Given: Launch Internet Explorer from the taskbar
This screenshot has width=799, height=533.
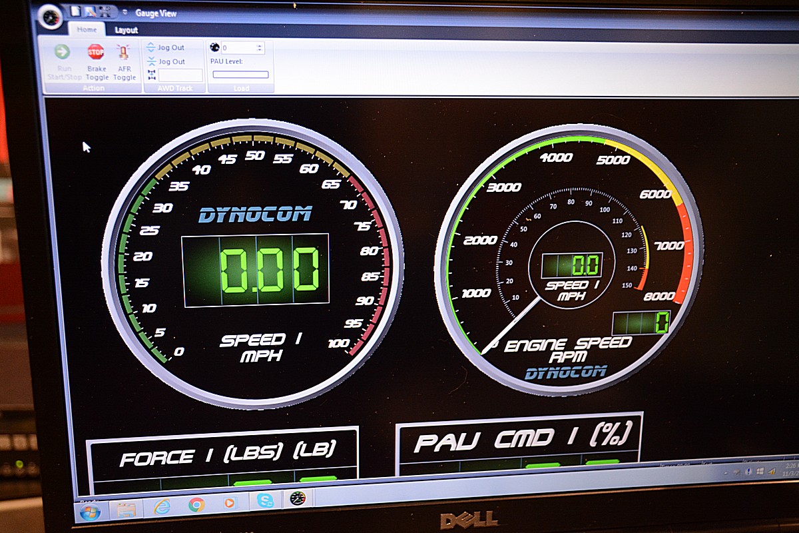Looking at the screenshot, I should coord(162,506).
